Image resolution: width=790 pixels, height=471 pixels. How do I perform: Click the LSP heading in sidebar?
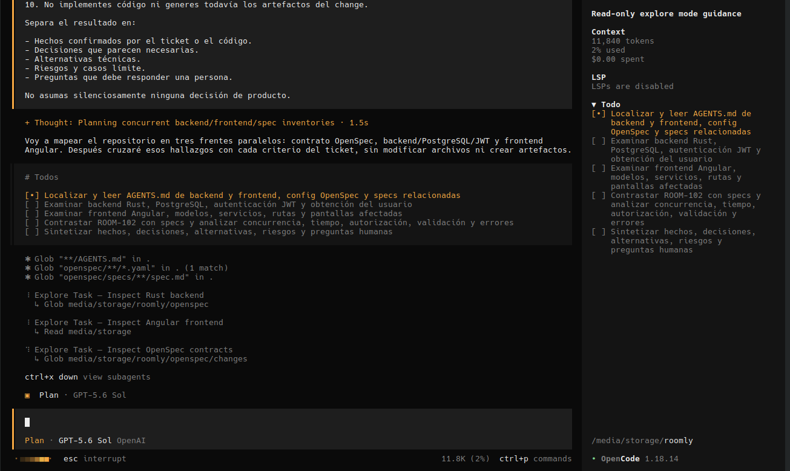(599, 77)
